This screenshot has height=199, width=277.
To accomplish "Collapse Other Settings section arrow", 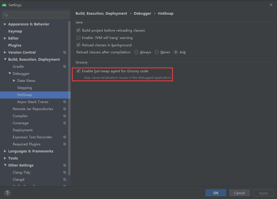I will [x=5, y=165].
